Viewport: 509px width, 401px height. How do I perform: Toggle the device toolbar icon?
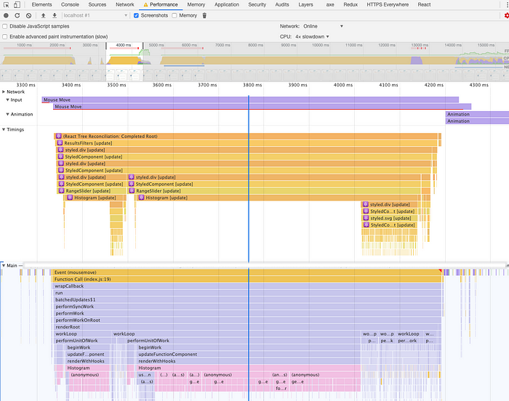click(x=17, y=5)
